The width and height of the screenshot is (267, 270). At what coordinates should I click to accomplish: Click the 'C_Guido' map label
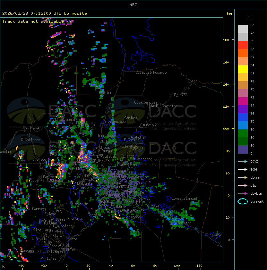point(39,159)
